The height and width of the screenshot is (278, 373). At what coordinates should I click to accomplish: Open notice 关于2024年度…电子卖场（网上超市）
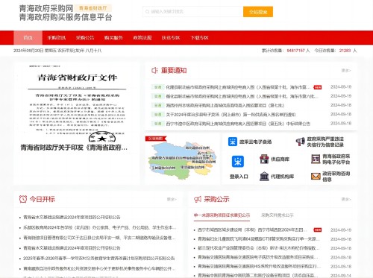pos(231,115)
